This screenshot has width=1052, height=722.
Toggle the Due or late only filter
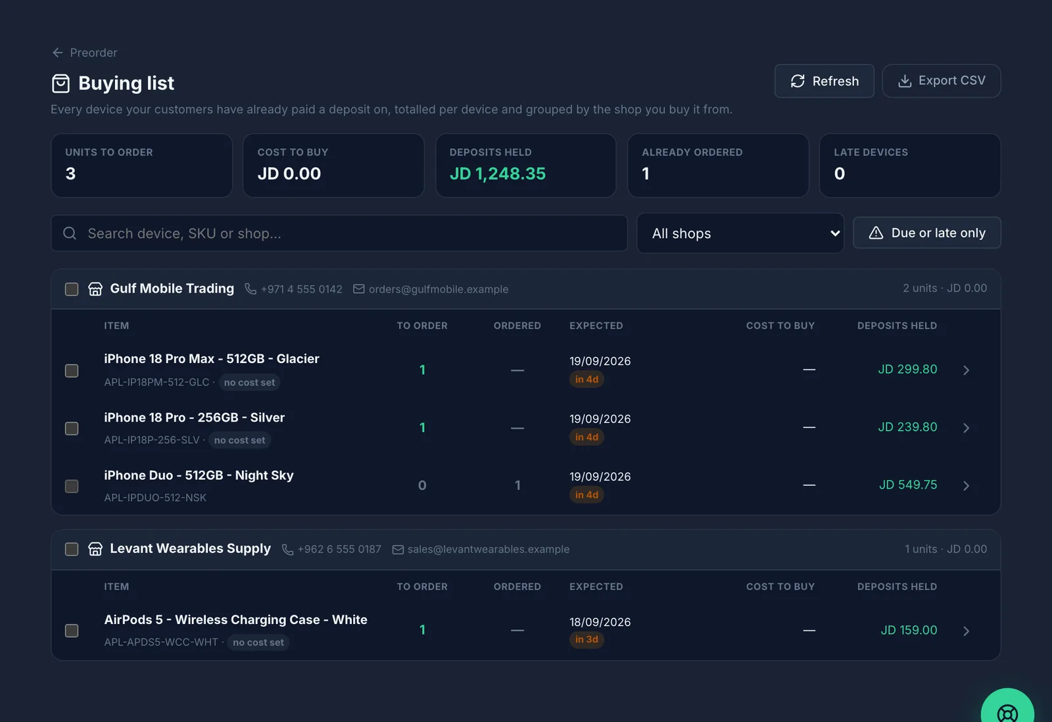pyautogui.click(x=927, y=233)
